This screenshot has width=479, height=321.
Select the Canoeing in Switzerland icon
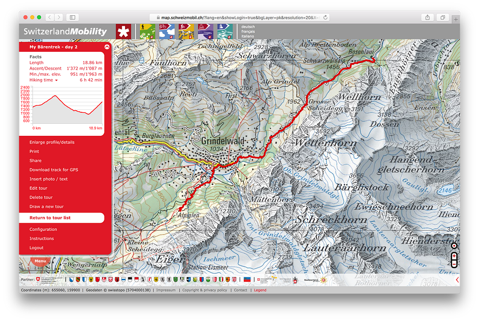[x=225, y=32]
